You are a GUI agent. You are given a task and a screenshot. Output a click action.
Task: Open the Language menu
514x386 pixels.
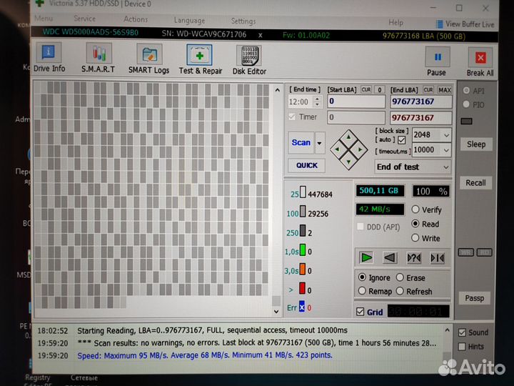coord(189,21)
